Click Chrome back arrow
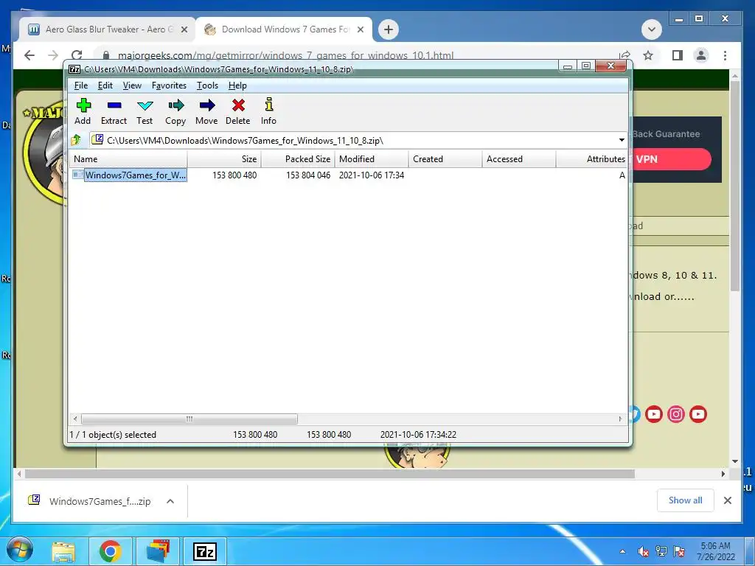Image resolution: width=755 pixels, height=566 pixels. point(29,55)
